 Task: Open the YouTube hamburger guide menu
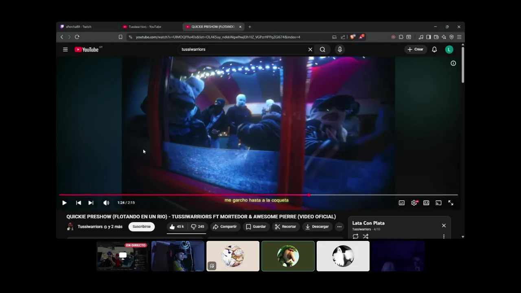65,50
